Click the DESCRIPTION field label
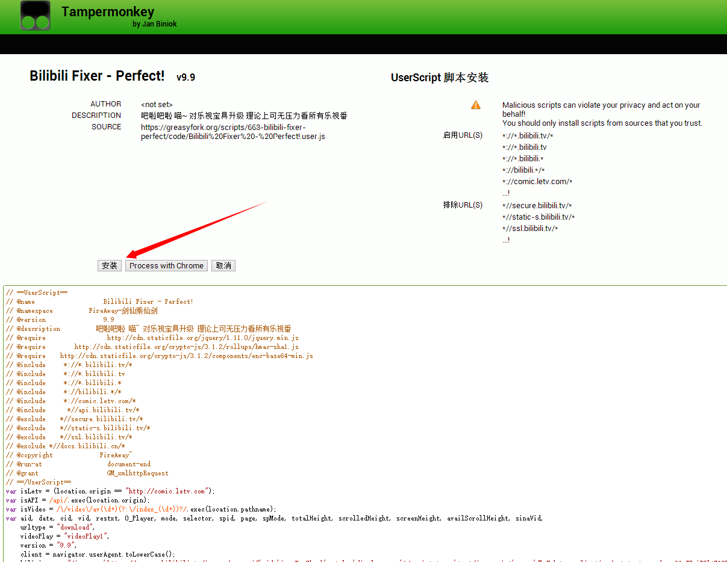Image resolution: width=727 pixels, height=562 pixels. pos(96,116)
